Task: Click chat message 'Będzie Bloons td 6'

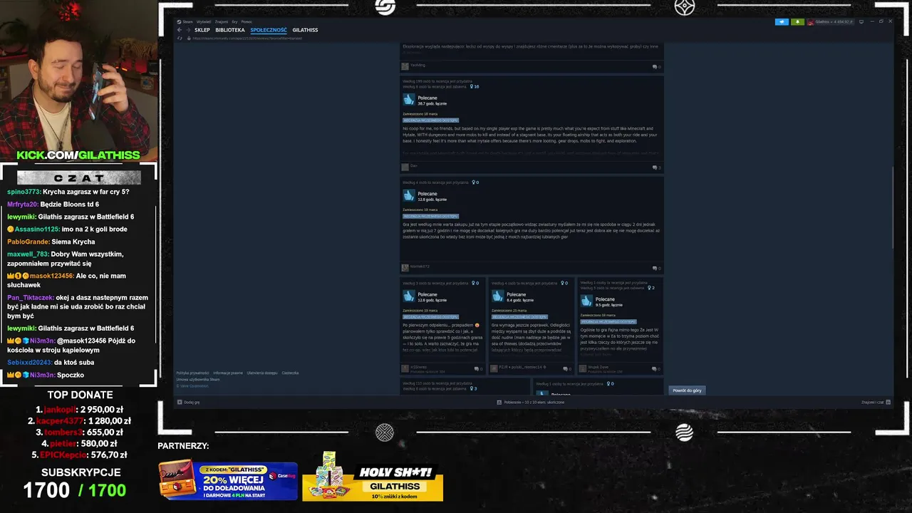Action: point(70,204)
